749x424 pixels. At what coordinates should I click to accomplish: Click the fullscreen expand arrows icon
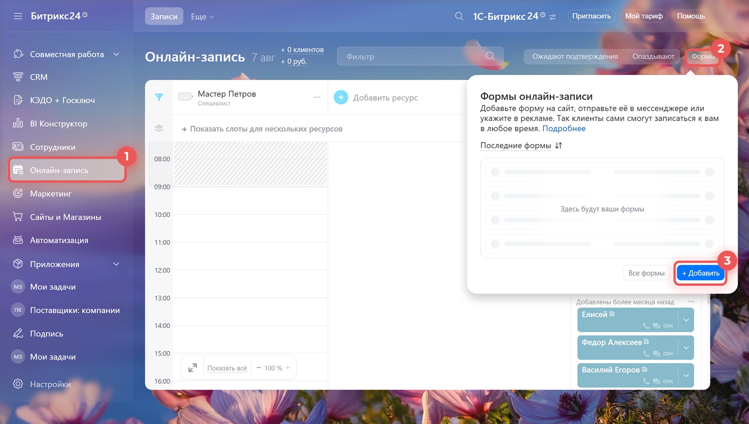click(192, 368)
